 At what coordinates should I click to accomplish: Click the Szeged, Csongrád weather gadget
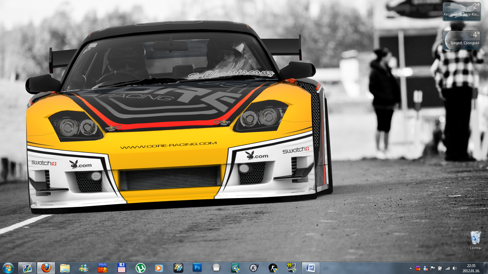click(461, 40)
